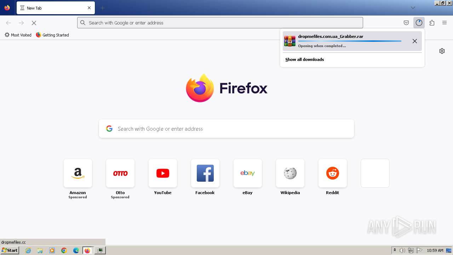The image size is (453, 255).
Task: Open File Explorer from taskbar
Action: [x=40, y=250]
